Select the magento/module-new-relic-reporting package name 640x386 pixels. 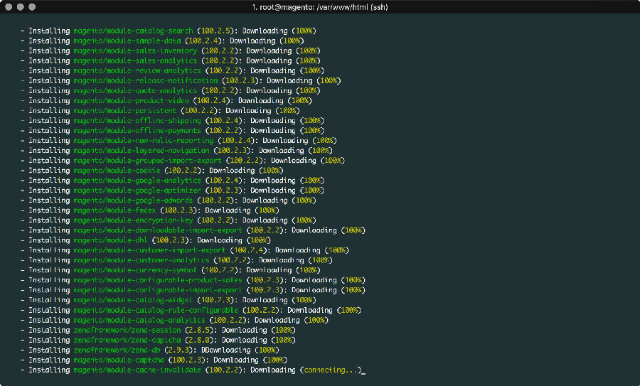coord(144,140)
